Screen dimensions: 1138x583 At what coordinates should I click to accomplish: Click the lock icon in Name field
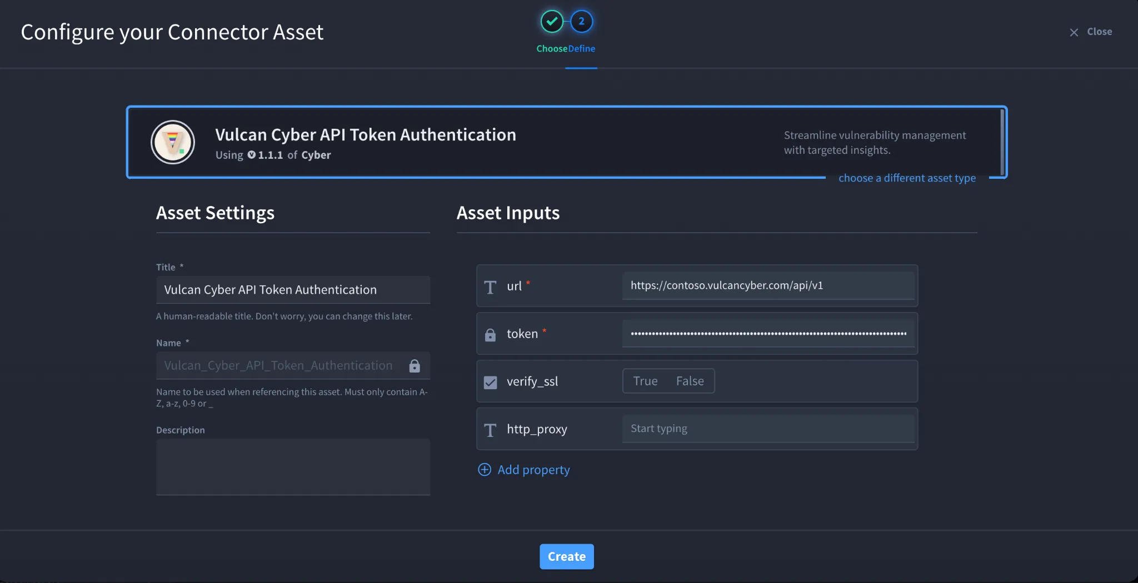coord(415,365)
